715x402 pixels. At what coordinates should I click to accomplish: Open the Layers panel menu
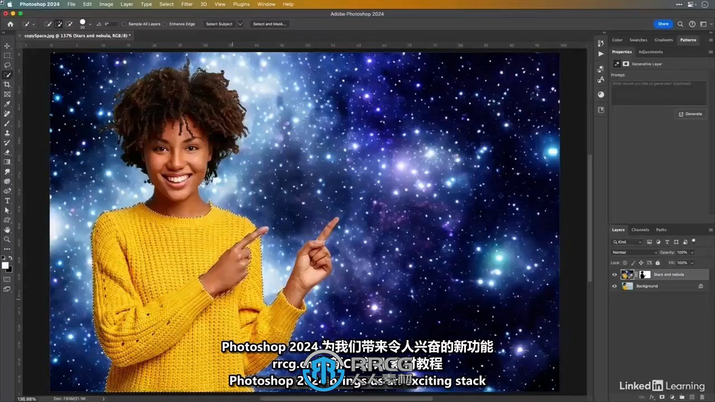(711, 229)
